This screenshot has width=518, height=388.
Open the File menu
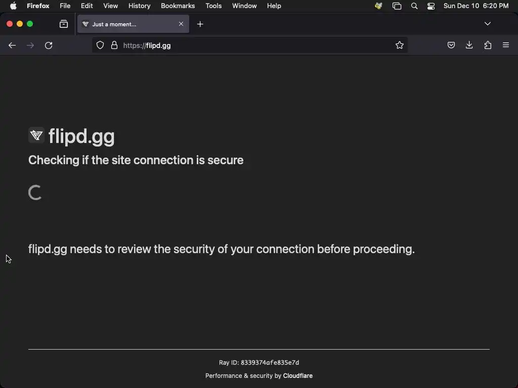click(65, 6)
